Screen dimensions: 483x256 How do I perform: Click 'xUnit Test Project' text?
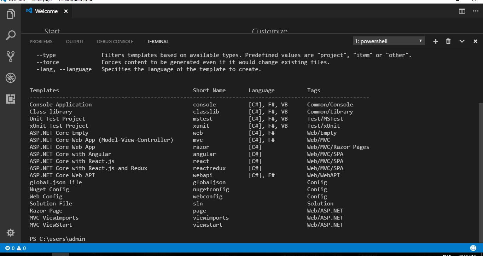click(x=59, y=126)
